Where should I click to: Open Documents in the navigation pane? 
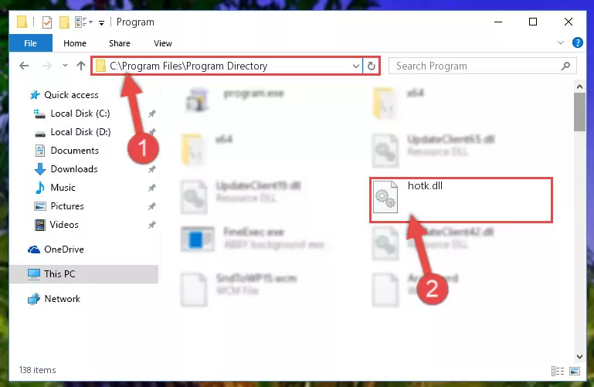(x=74, y=151)
